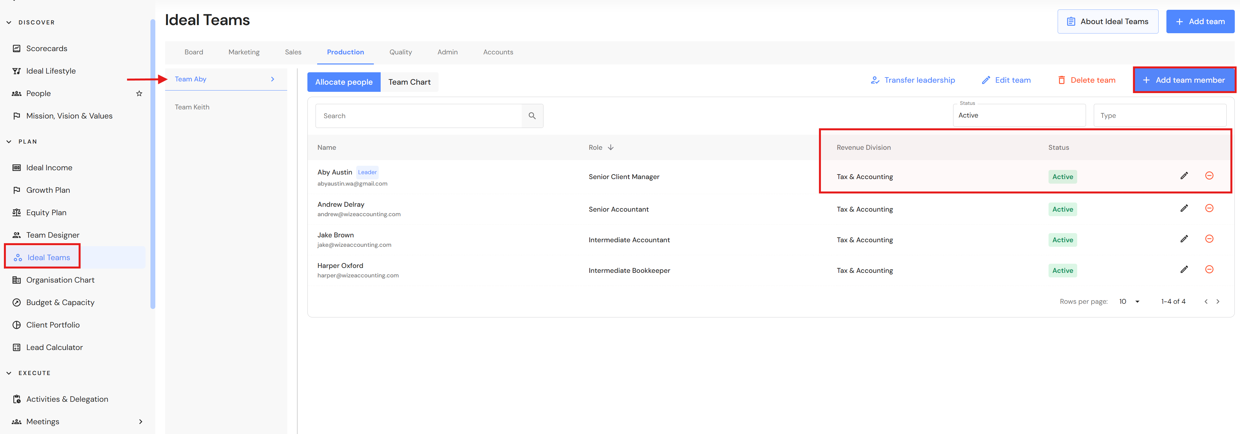Remove Harper Oxford via red minus icon
This screenshot has width=1240, height=434.
click(1209, 270)
